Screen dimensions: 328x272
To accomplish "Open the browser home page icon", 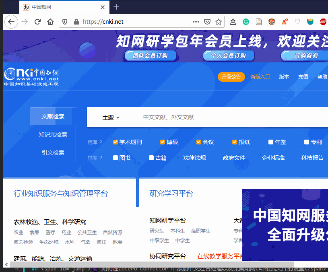I will (x=50, y=22).
